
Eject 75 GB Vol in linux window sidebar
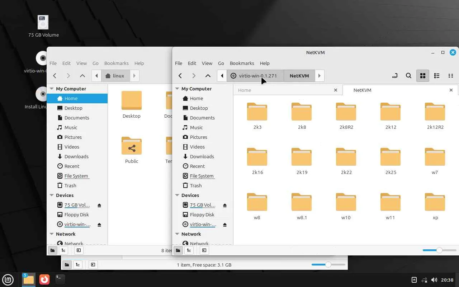99,205
